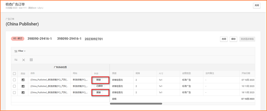Click the 新浪微博(PC) site cell in the 新建 row
Image resolution: width=267 pixels, height=111 pixels.
(81, 80)
